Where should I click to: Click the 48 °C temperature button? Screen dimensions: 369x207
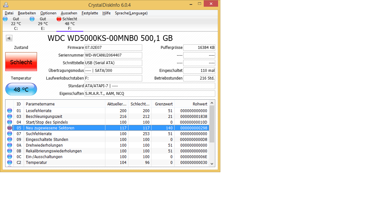click(21, 89)
